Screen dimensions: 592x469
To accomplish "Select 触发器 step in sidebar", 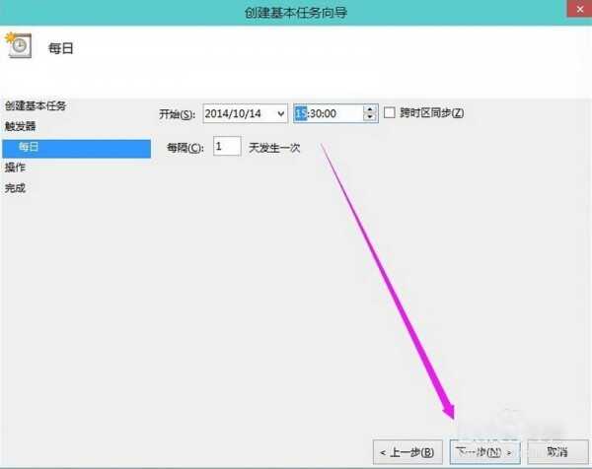I will tap(20, 126).
